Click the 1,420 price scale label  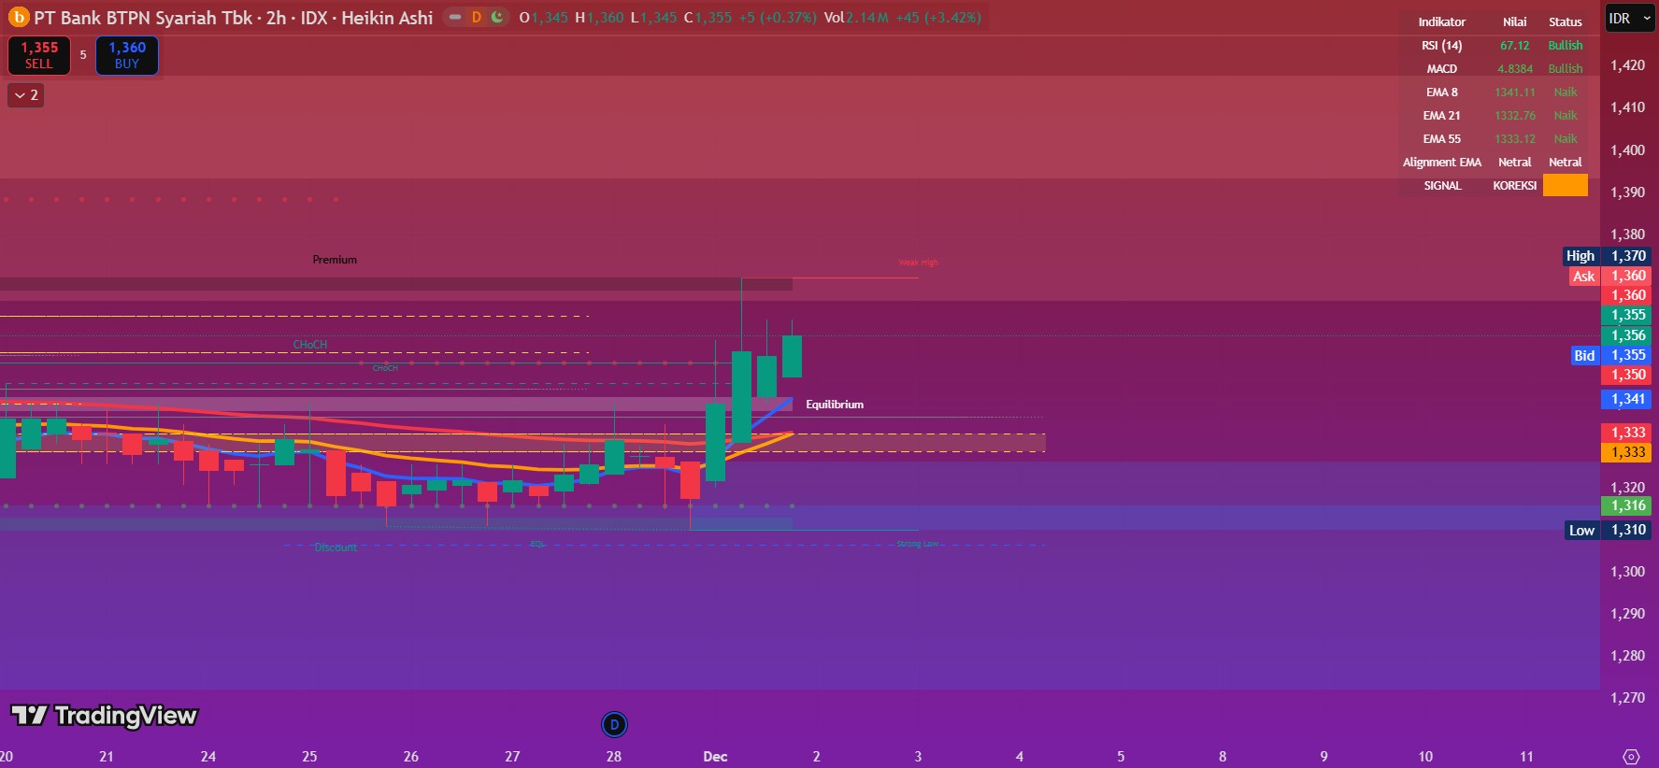pyautogui.click(x=1627, y=65)
